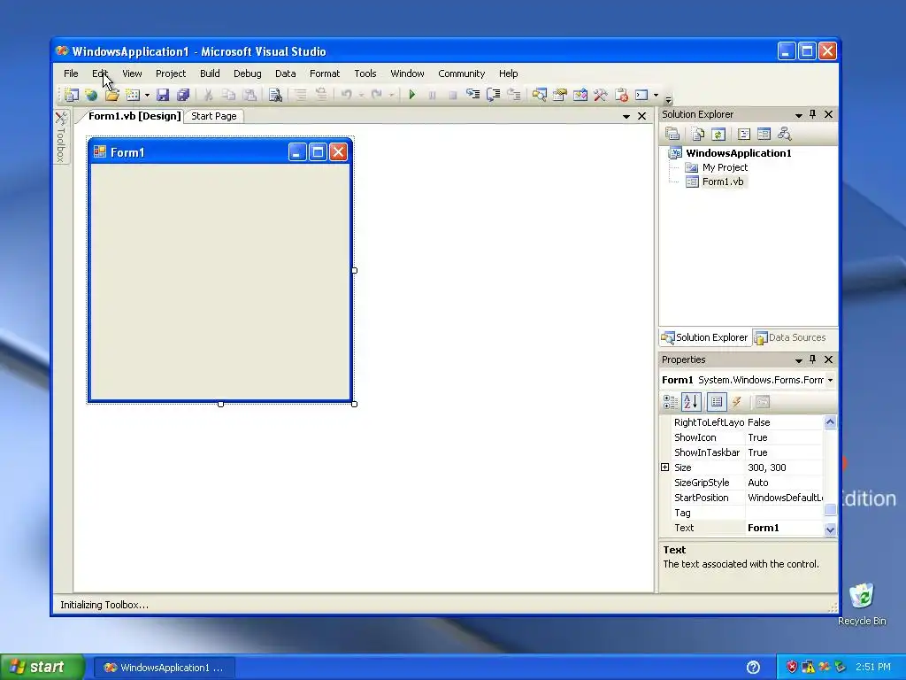Image resolution: width=906 pixels, height=680 pixels.
Task: Click Properties panel scrollbar up arrow
Action: coord(830,422)
